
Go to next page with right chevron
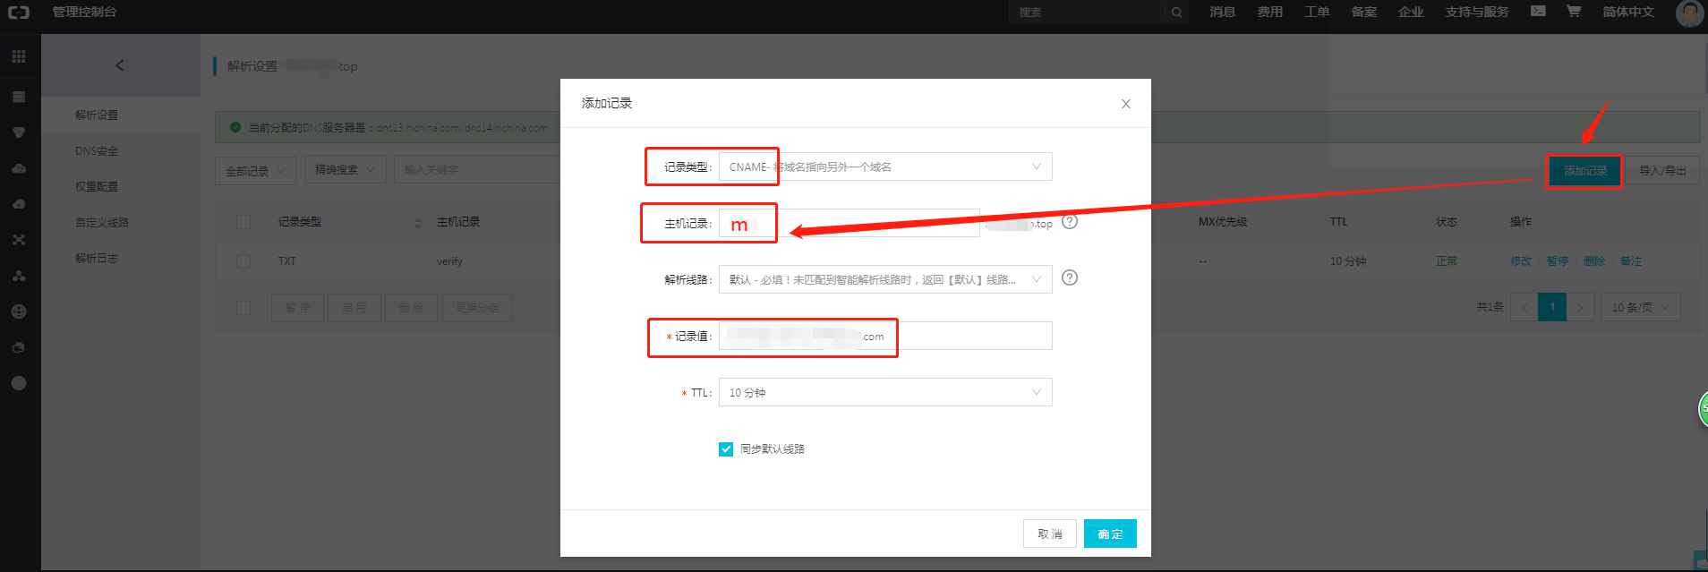pyautogui.click(x=1580, y=307)
